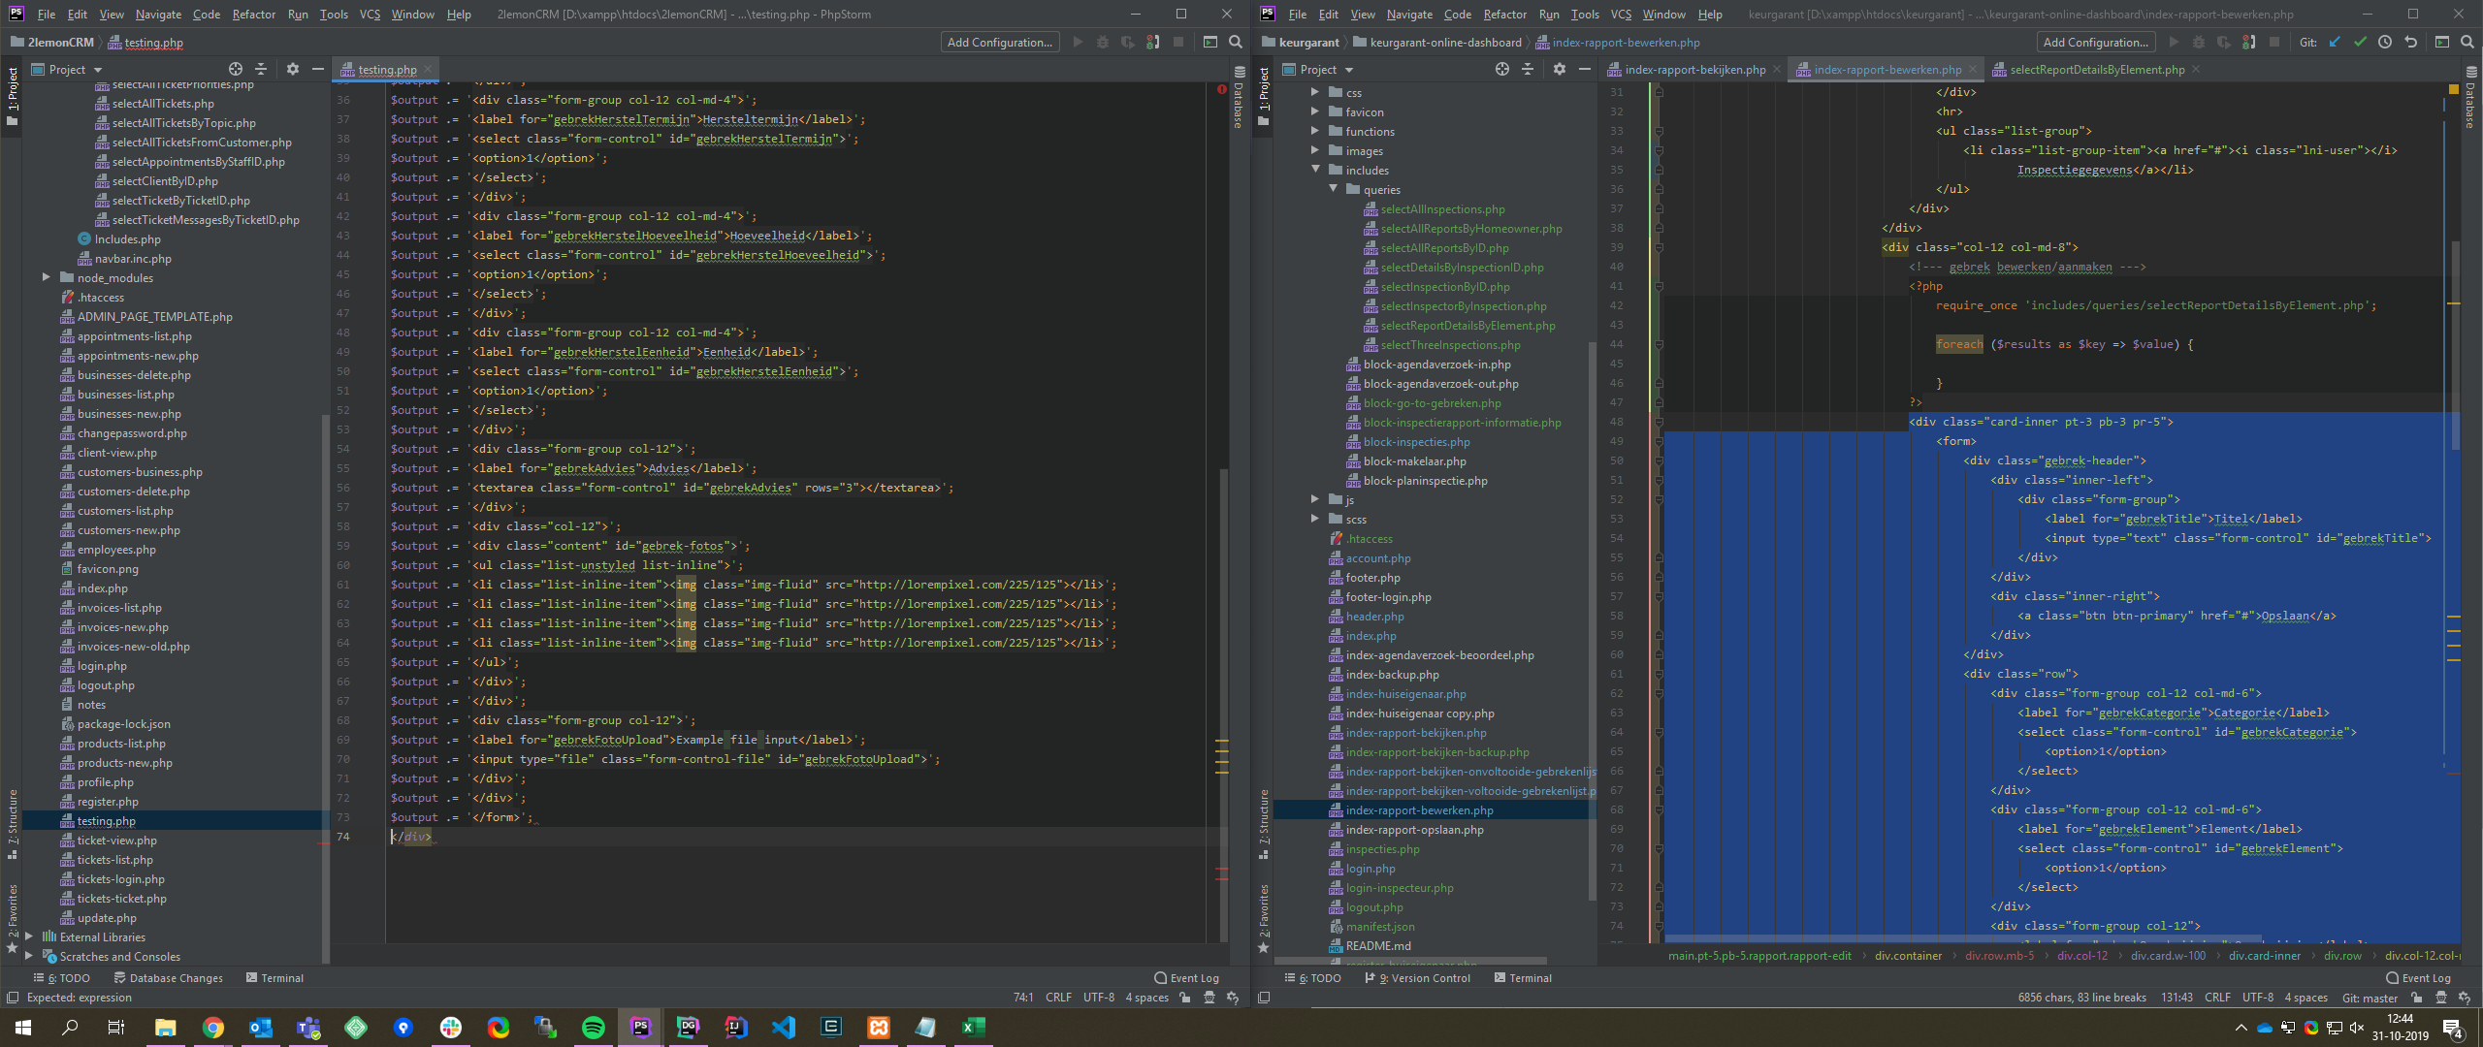The image size is (2483, 1047).
Task: Open the Refactor menu in left window
Action: (x=253, y=15)
